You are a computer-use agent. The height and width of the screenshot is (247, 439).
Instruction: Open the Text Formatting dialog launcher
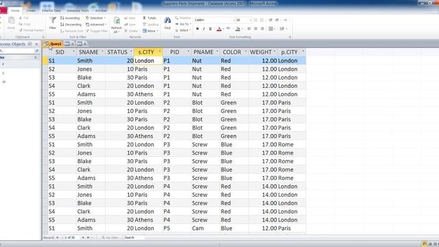click(x=289, y=37)
